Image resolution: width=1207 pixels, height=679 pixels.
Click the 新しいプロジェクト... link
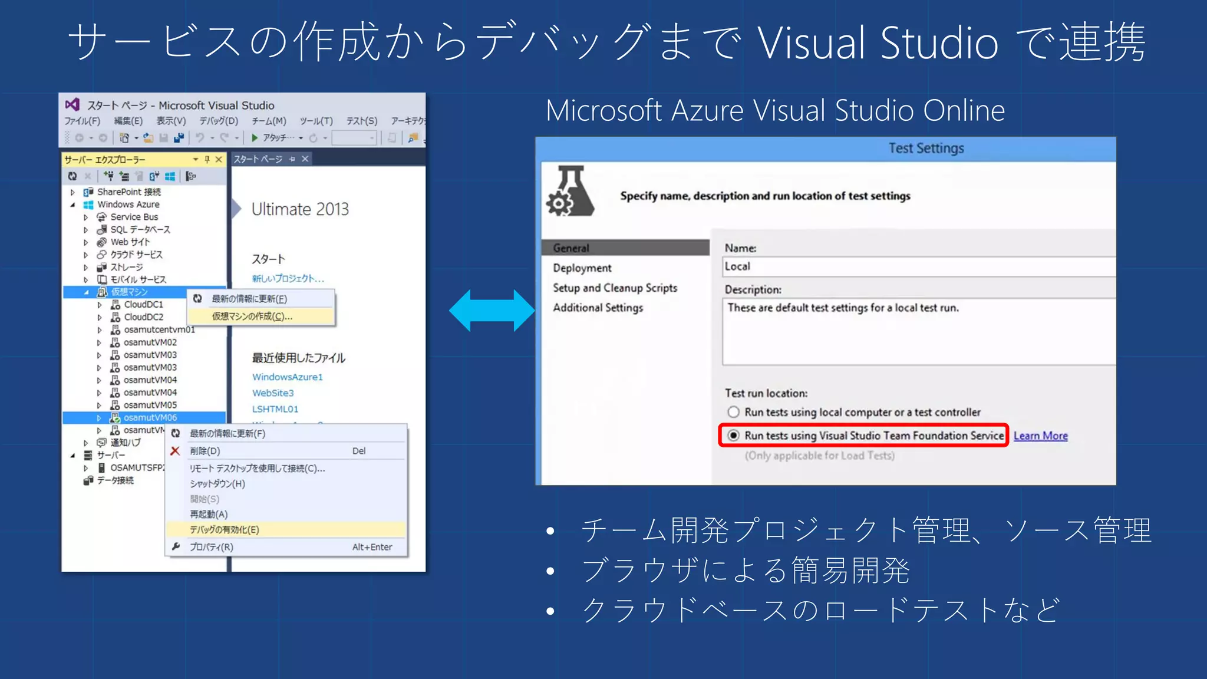288,278
